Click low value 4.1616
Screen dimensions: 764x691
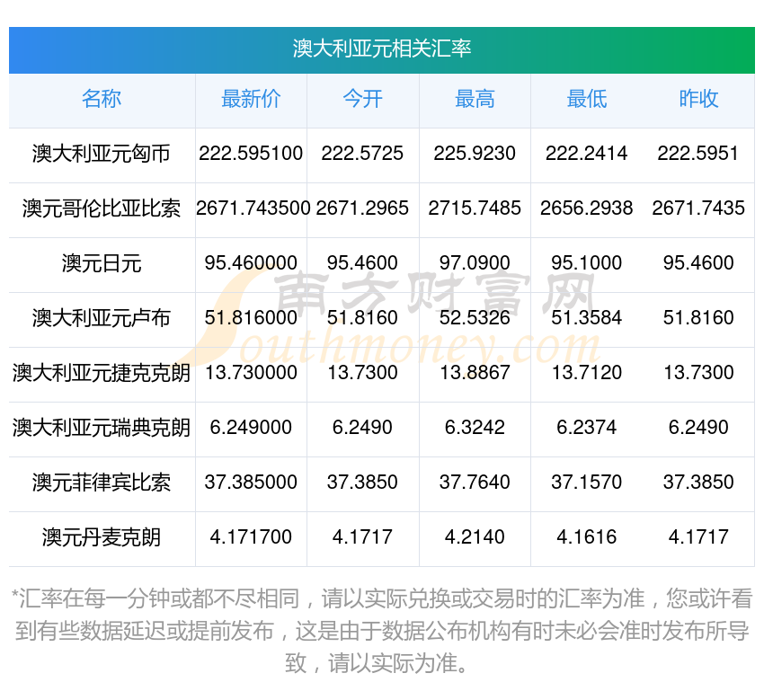[587, 537]
